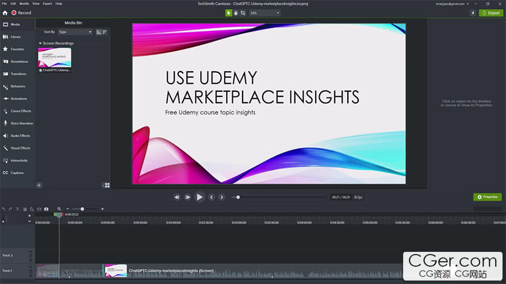The image size is (506, 284).
Task: Open the Behaviors panel
Action: (x=17, y=86)
